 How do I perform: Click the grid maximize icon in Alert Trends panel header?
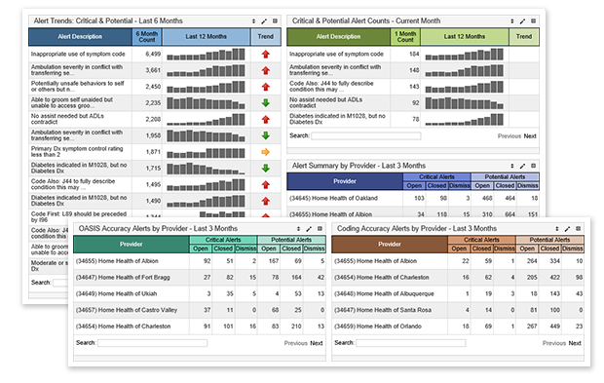[275, 21]
